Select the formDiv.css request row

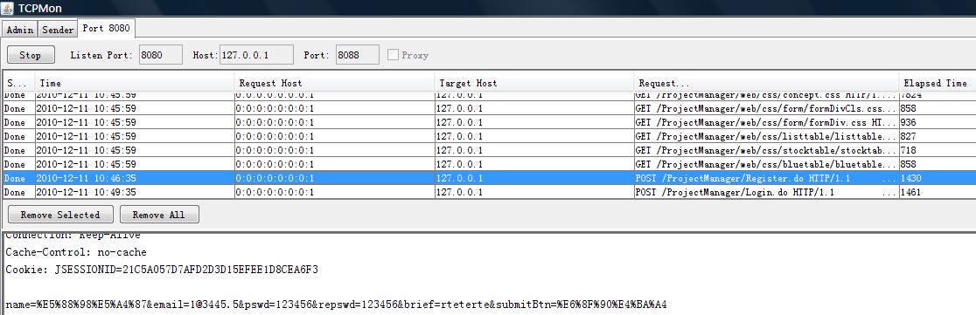coord(489,122)
